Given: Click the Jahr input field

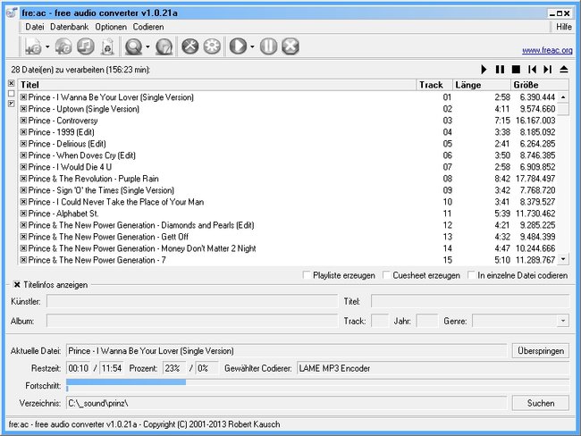Looking at the screenshot, I should pos(427,321).
